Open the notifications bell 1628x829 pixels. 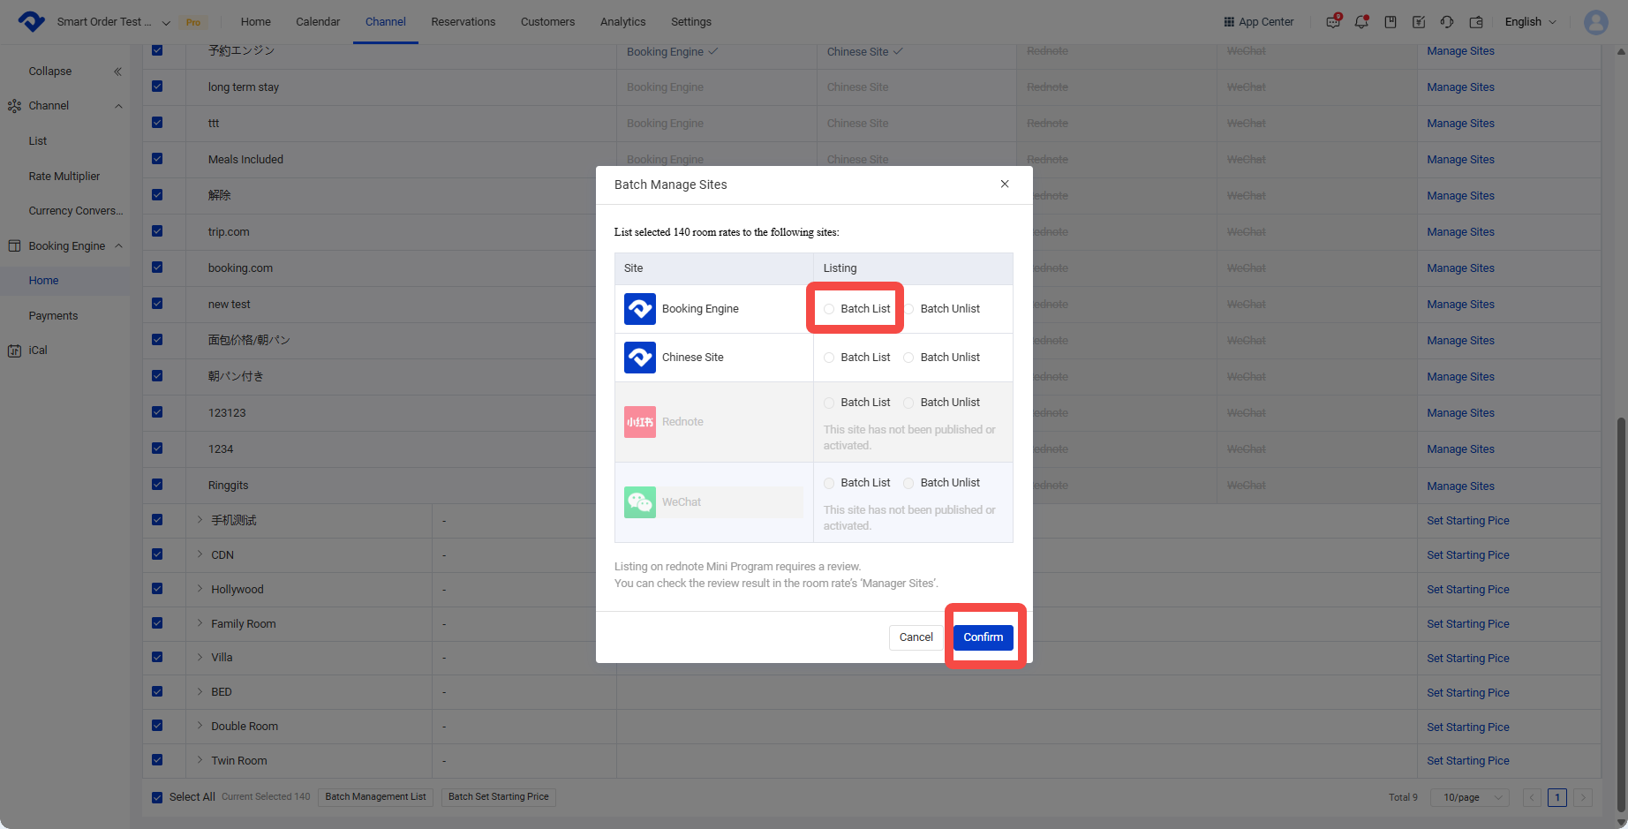1361,22
